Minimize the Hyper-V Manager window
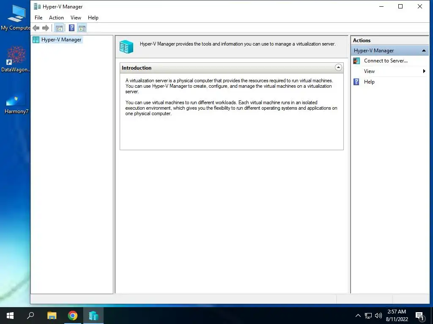The image size is (433, 324). pyautogui.click(x=381, y=6)
